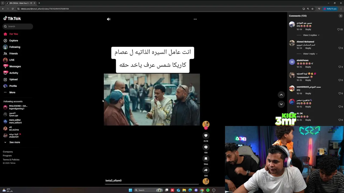
Task: Go to next video with down arrow
Action: coord(281,104)
